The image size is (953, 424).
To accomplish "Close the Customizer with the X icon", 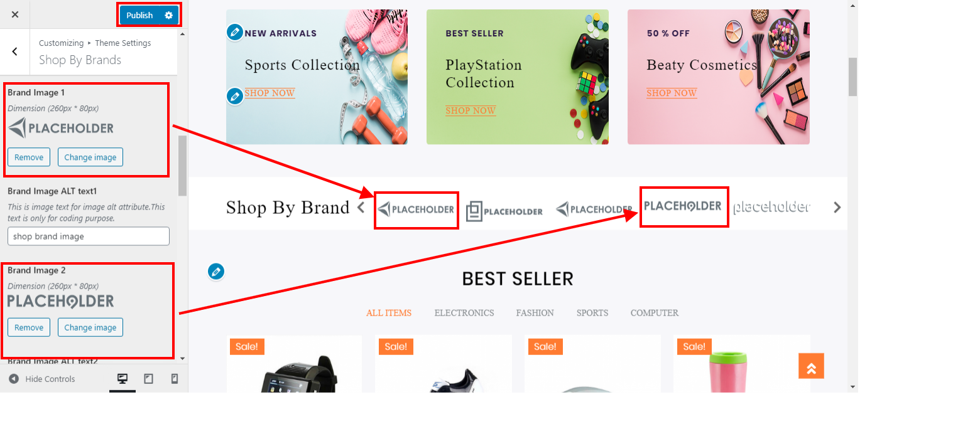I will click(x=15, y=15).
